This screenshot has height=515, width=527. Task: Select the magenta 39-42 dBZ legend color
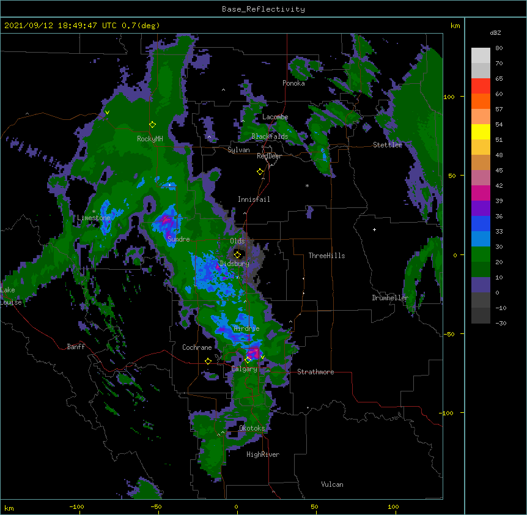pos(481,193)
